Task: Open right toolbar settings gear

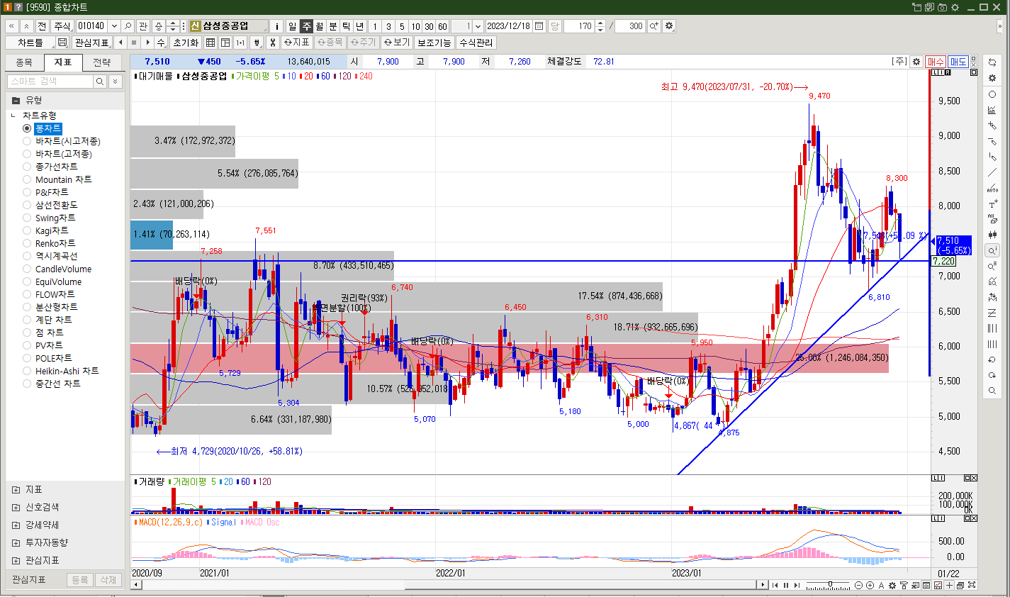Action: click(x=992, y=78)
